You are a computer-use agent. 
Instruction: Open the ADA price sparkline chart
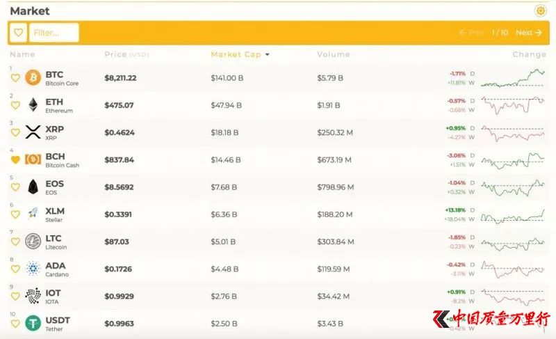pos(513,269)
